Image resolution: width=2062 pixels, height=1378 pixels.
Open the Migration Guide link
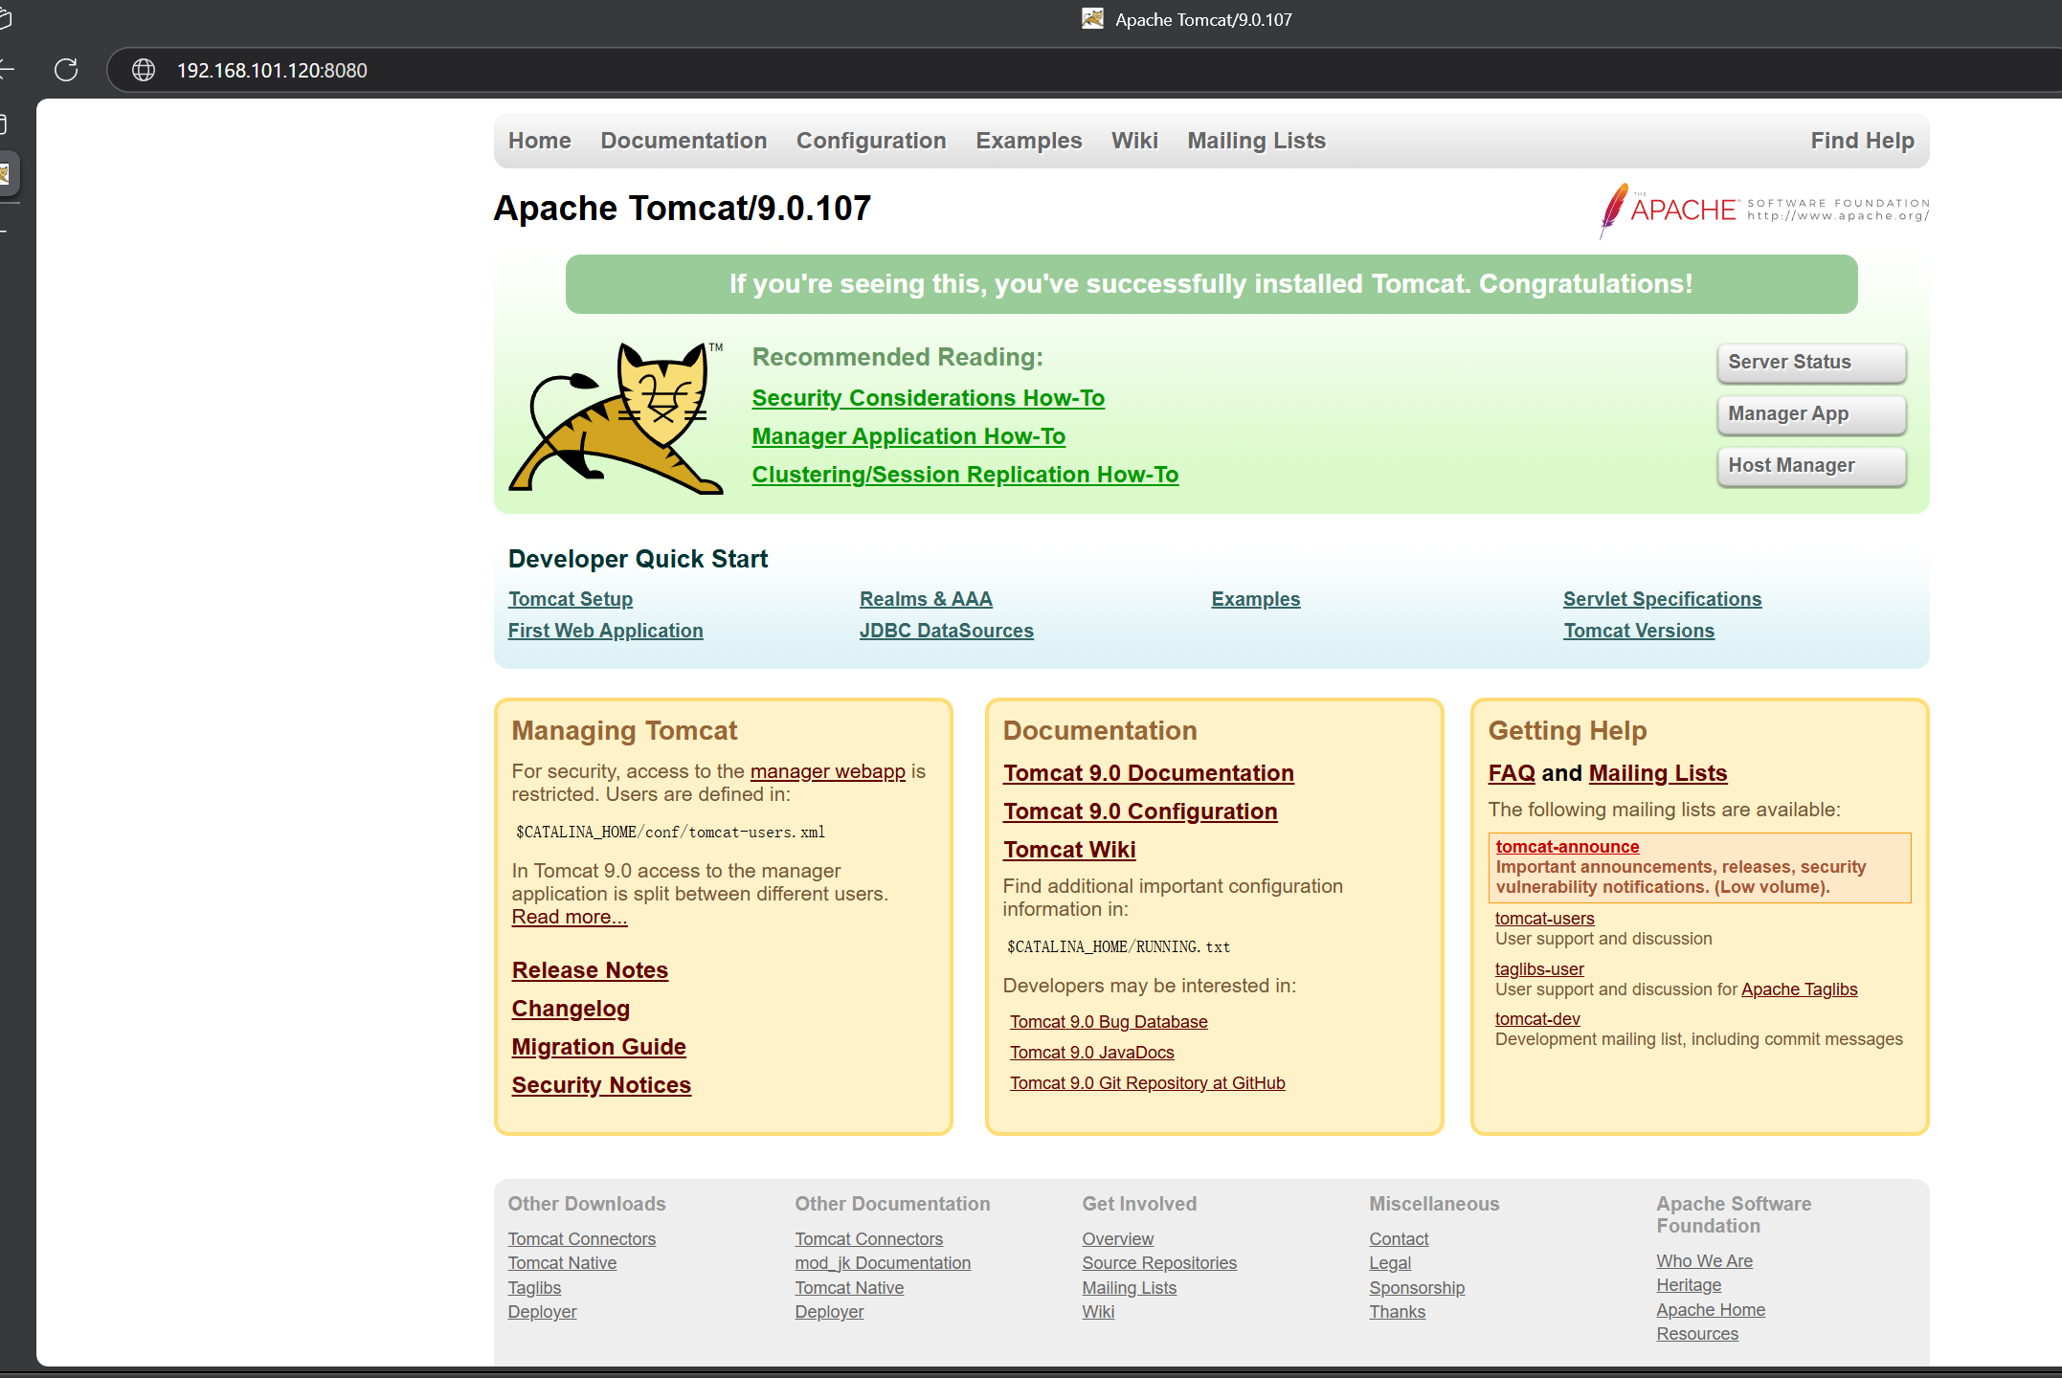598,1047
